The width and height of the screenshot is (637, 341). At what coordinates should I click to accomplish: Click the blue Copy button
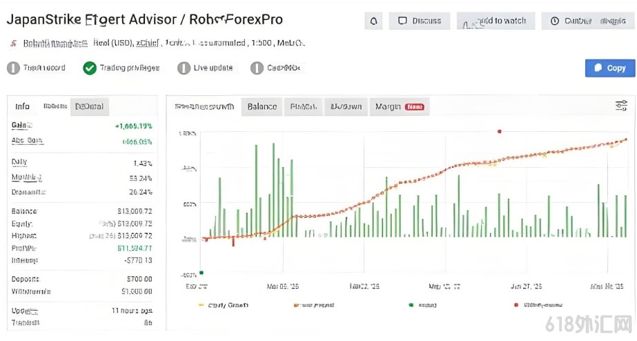click(610, 68)
